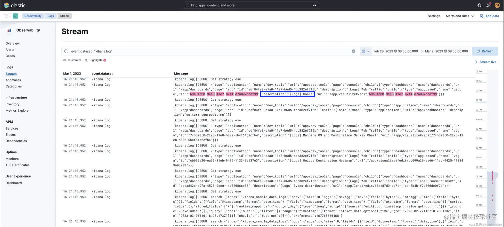
Task: Click the end date Mar 2, 2023
Action: click(446, 51)
